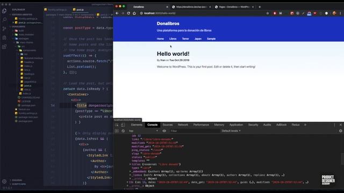Image resolution: width=344 pixels, height=193 pixels.
Task: Click the localhost address bar
Action: pos(202,13)
